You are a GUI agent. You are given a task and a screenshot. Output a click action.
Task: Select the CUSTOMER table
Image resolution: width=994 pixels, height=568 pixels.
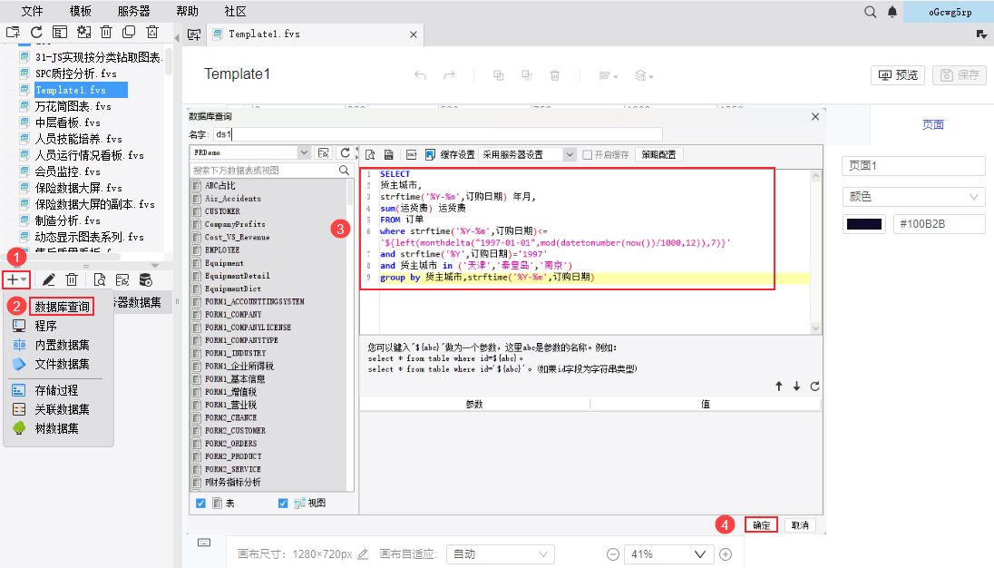point(222,211)
